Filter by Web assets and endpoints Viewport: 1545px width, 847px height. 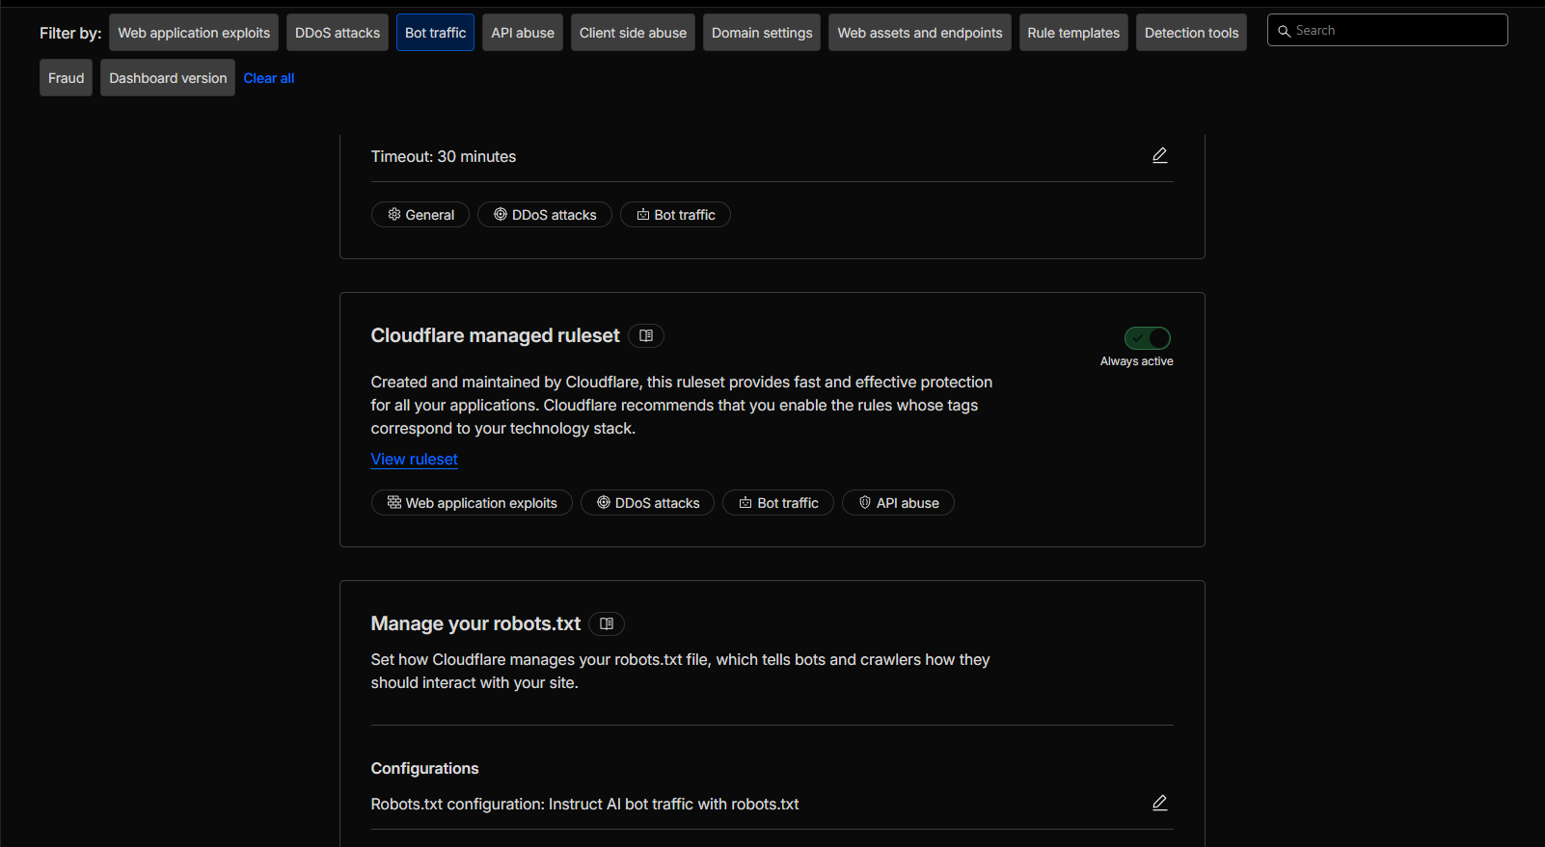coord(920,33)
